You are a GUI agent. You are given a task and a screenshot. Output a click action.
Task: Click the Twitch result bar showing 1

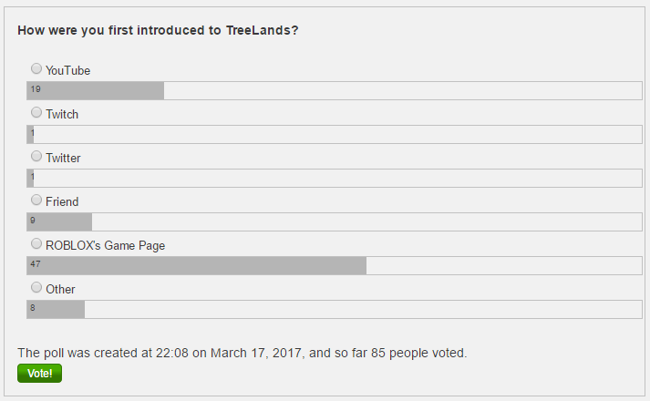click(x=335, y=135)
